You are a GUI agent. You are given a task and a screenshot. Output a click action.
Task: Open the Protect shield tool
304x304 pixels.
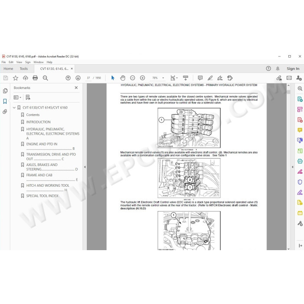pos(300,182)
